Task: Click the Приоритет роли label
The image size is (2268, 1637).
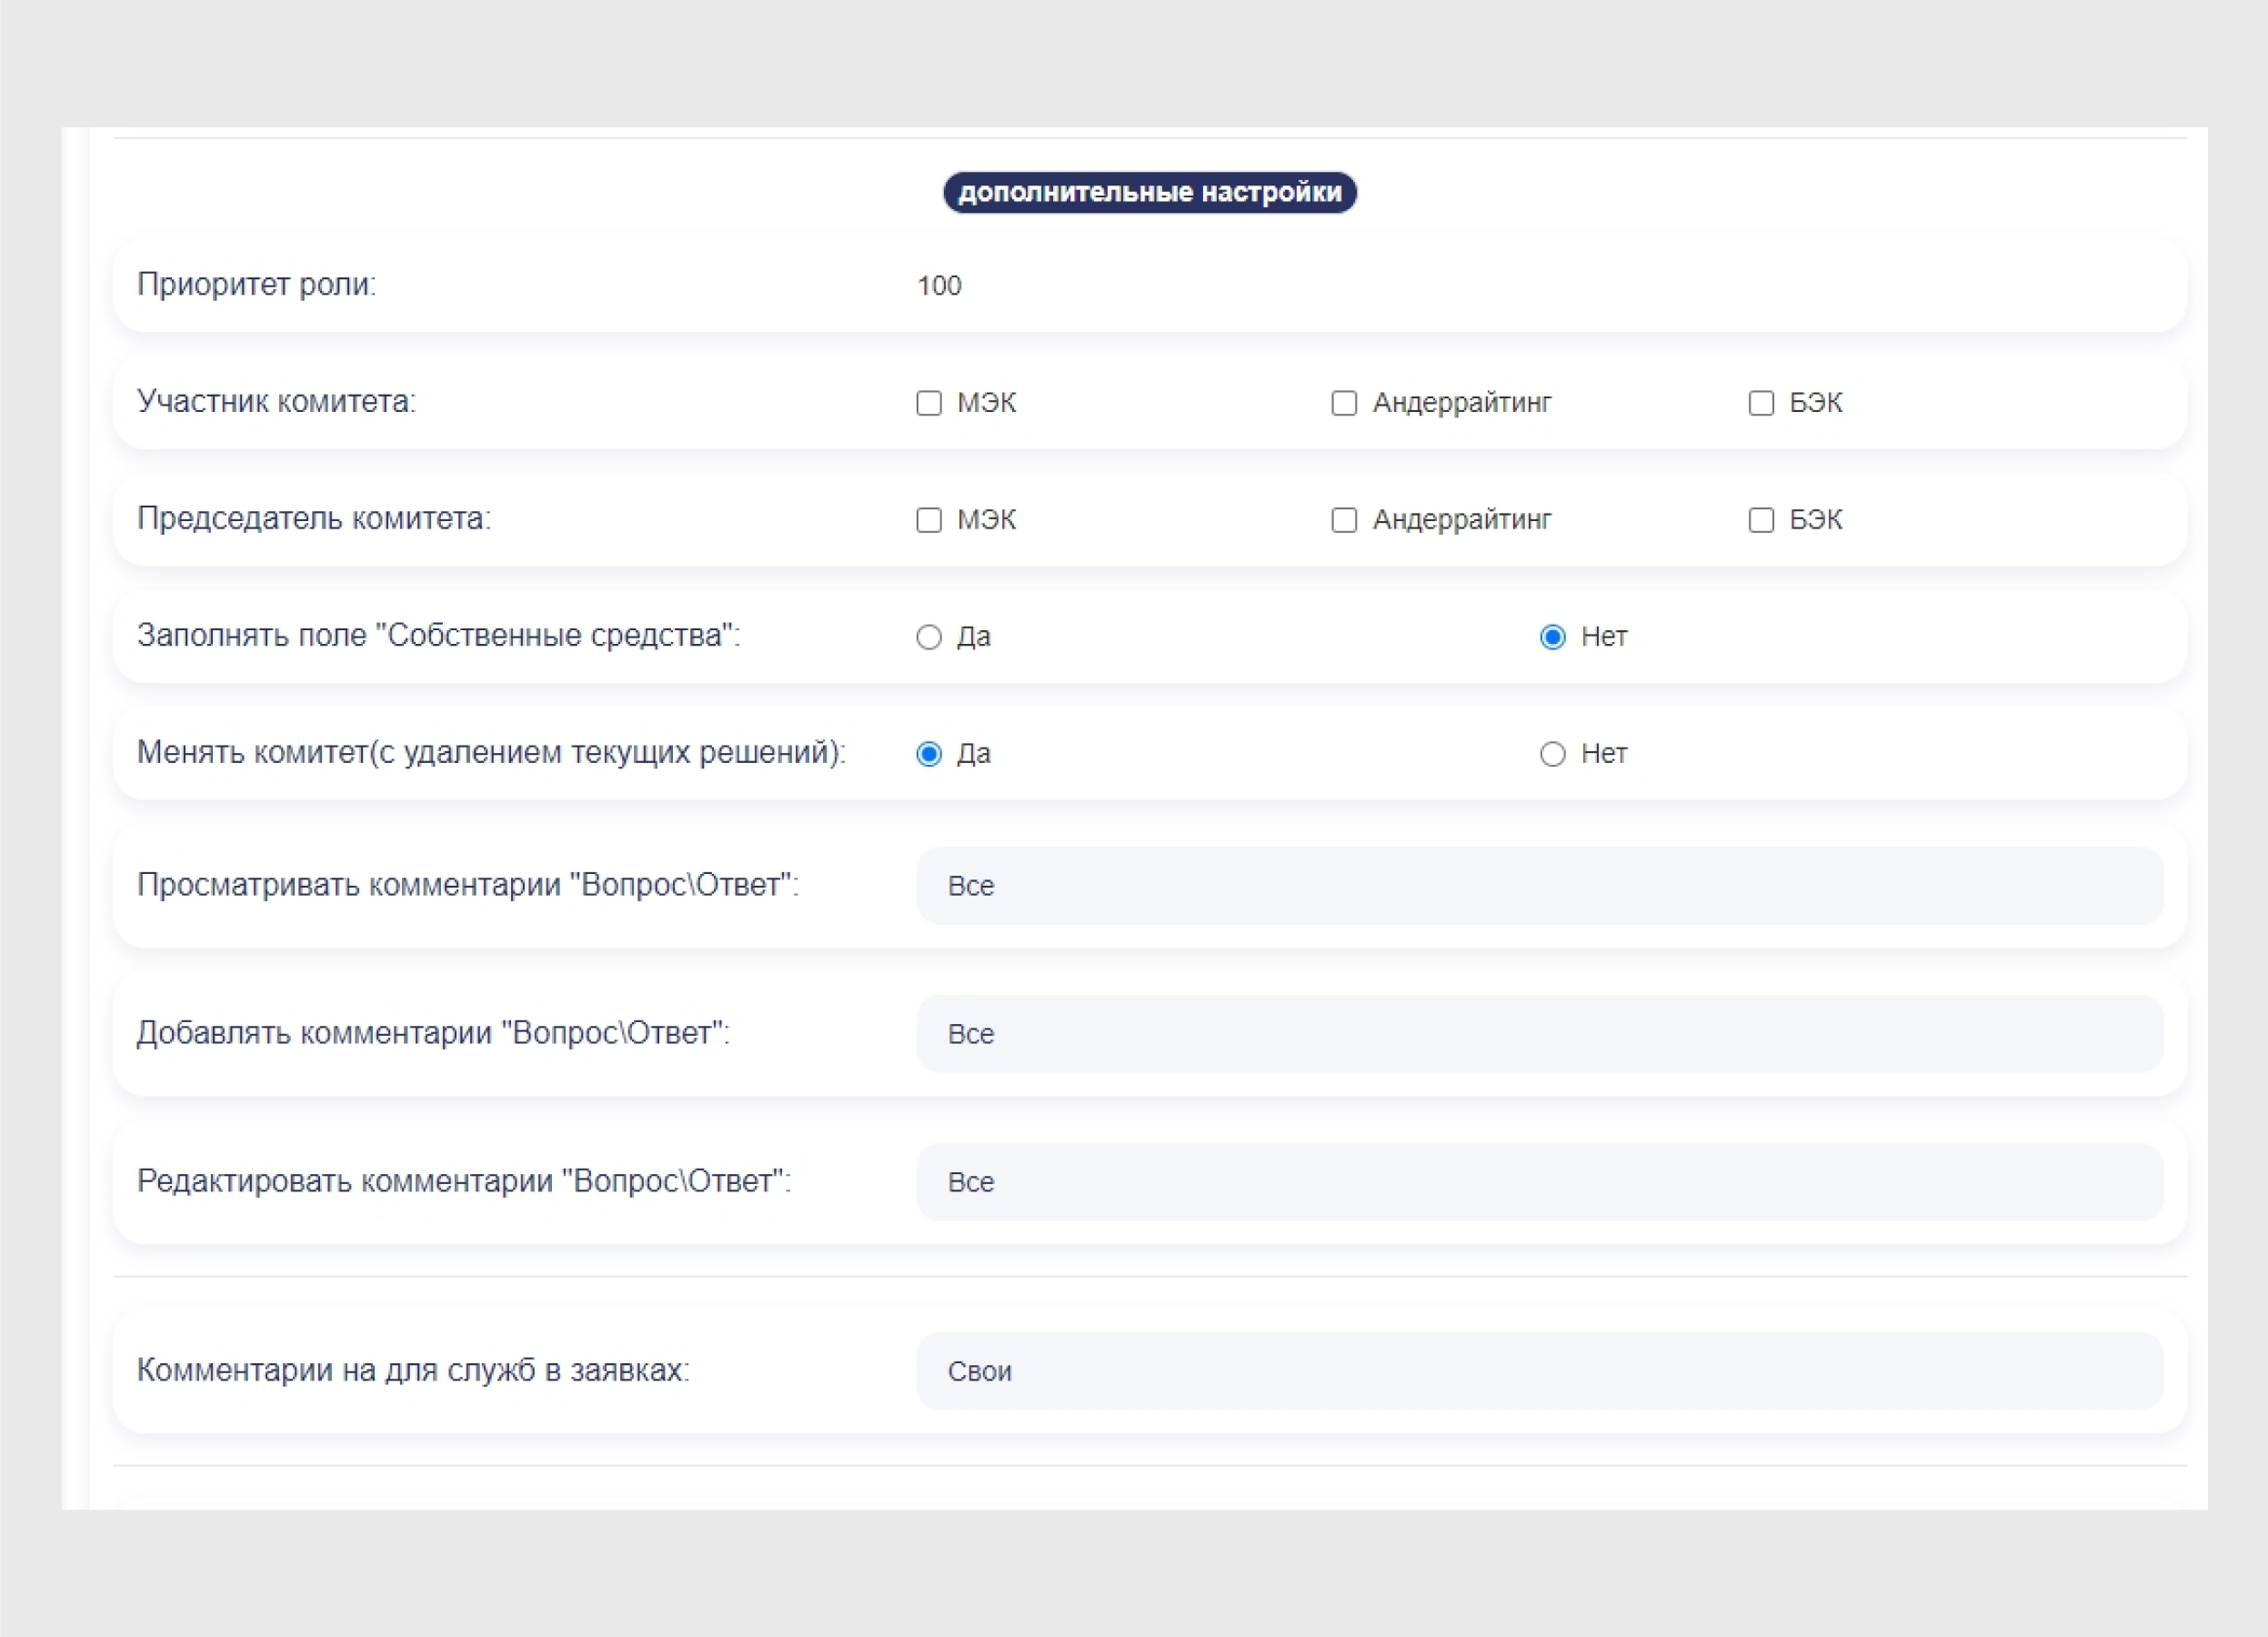Action: click(256, 285)
